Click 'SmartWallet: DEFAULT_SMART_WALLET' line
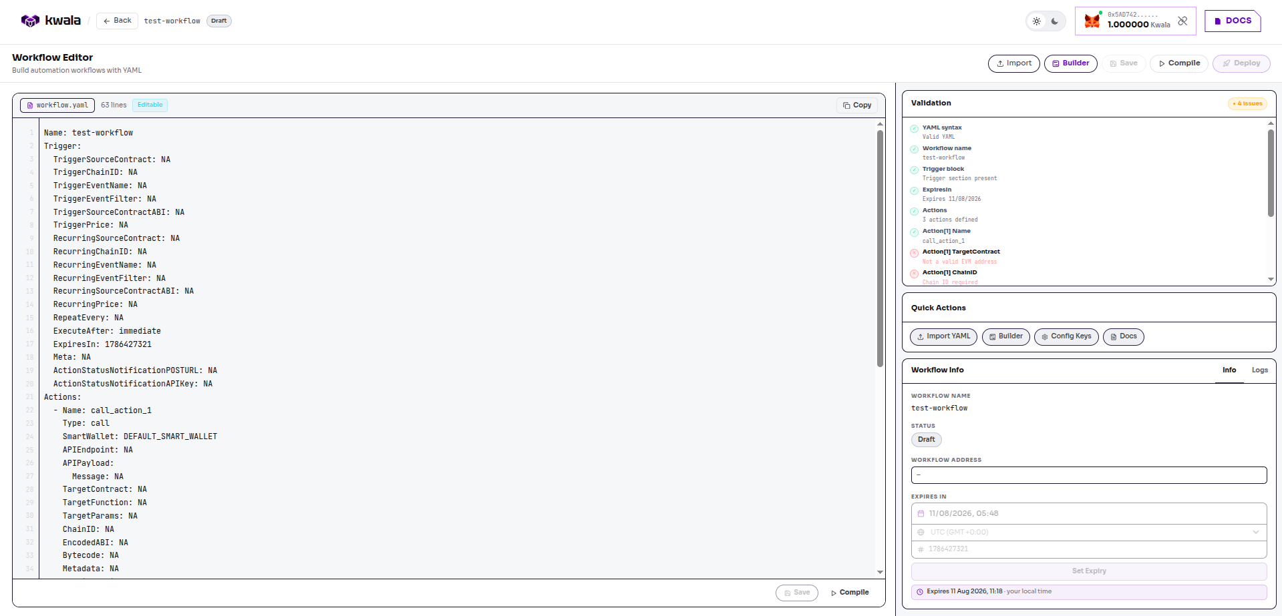 point(140,436)
